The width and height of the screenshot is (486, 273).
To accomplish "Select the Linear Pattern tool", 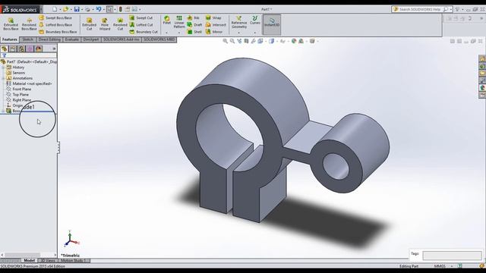I will point(179,22).
